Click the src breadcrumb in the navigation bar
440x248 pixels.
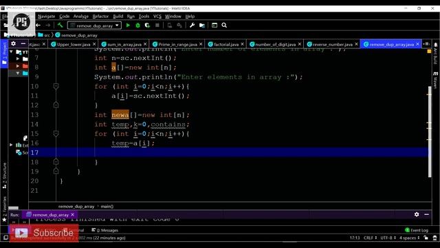44,35
